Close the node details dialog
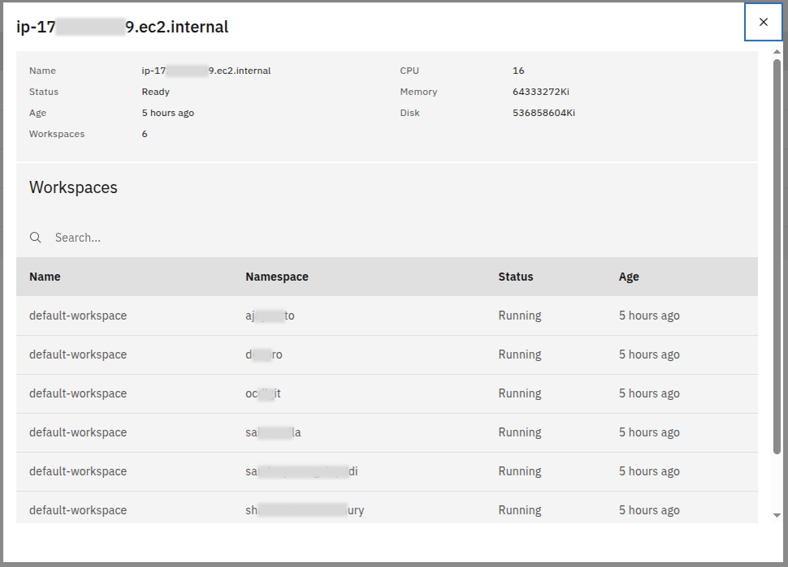 click(763, 23)
